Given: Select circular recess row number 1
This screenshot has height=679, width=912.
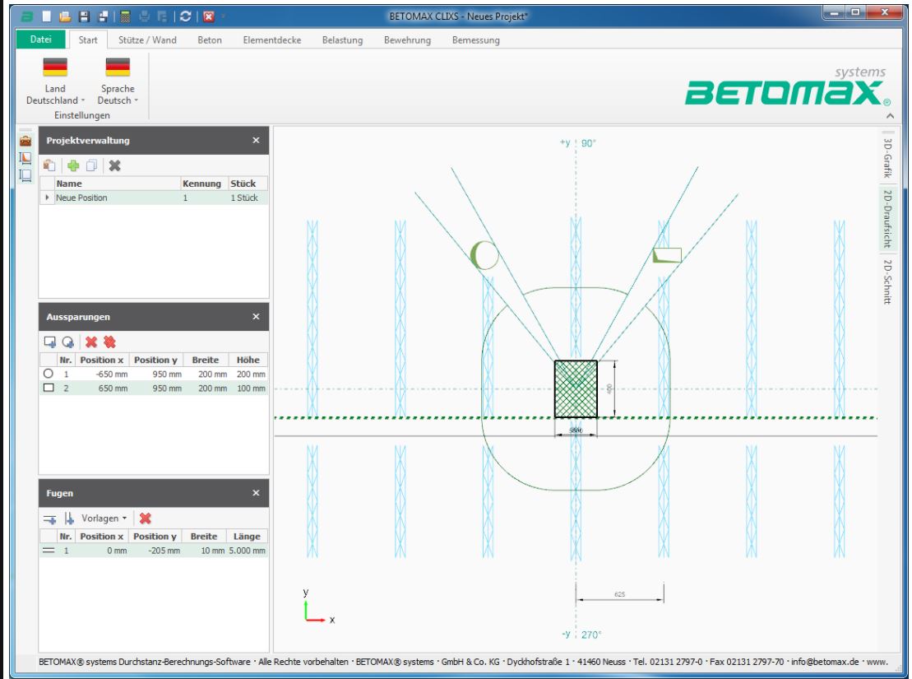Looking at the screenshot, I should (x=154, y=374).
